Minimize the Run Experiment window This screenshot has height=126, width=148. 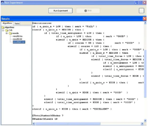(x=136, y=3)
